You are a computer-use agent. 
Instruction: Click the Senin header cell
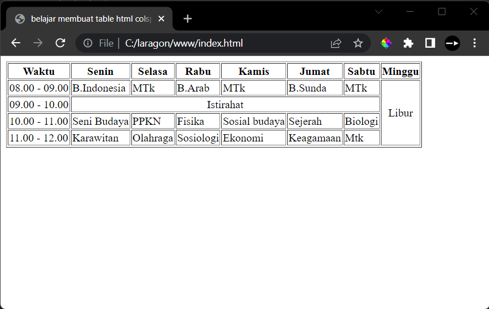click(100, 71)
